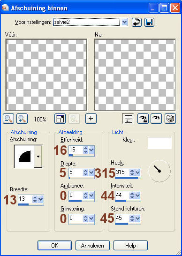
Task: Click the resize preview window icon
Action: tap(60, 119)
